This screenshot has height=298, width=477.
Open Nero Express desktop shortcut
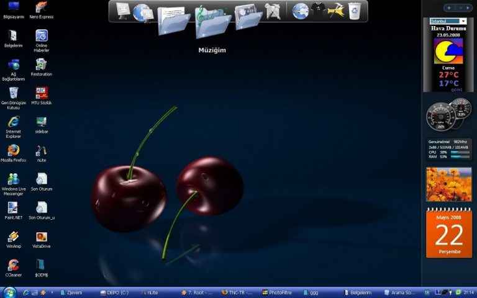(42, 7)
